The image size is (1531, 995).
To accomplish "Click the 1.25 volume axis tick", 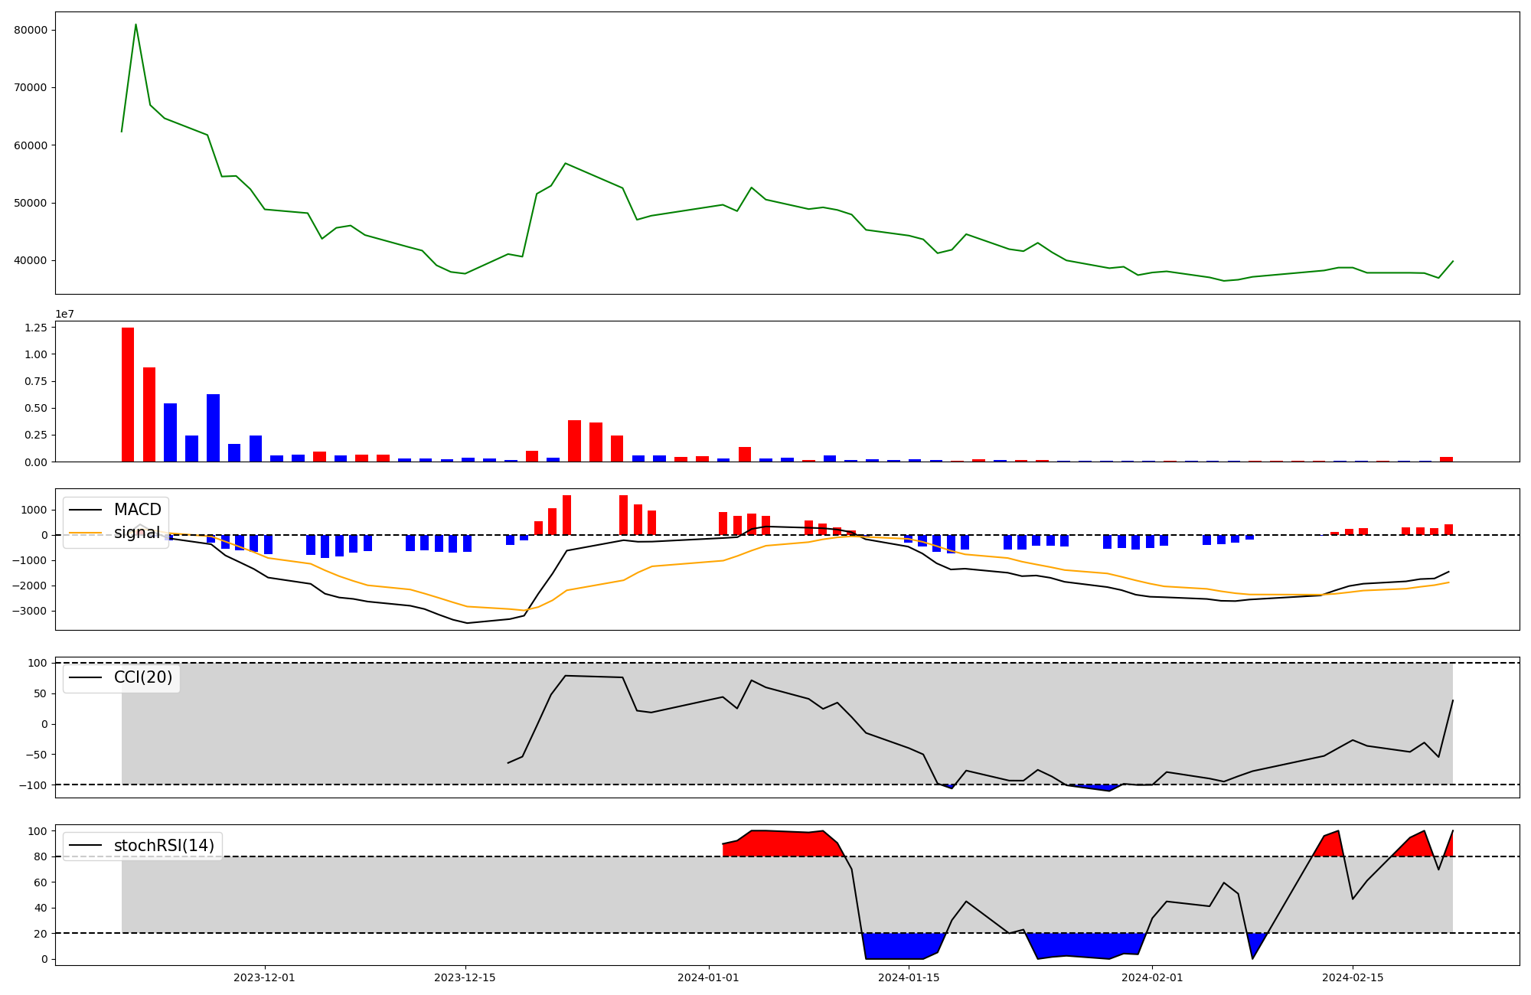I will click(35, 328).
